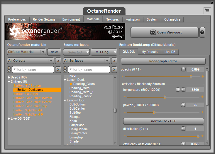
Task: Switch to the My Presets tab
Action: click(150, 52)
